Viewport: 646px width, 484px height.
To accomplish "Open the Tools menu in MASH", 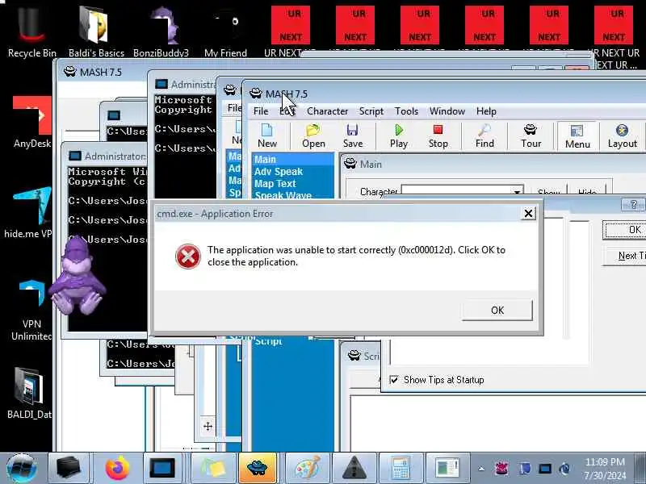I will click(x=406, y=111).
